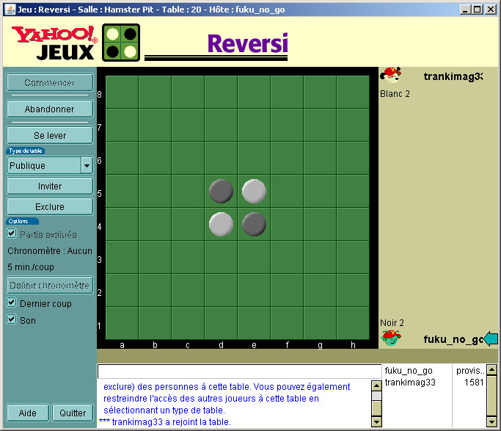Click the player list scrollbar down arrow
Screen dimensions: 501x431
point(491,422)
